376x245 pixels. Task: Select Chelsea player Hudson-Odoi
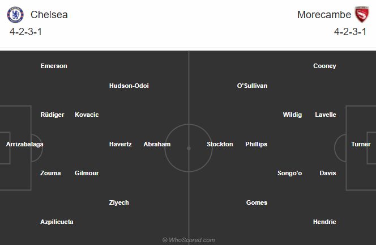[129, 86]
